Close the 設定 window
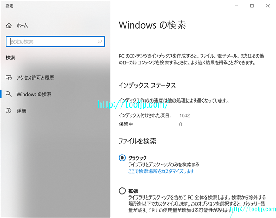Image resolution: width=276 pixels, height=218 pixels. 268,6
